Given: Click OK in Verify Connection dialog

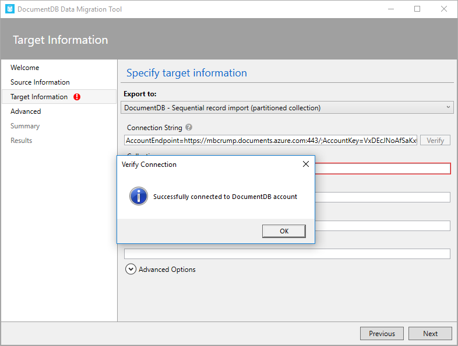Looking at the screenshot, I should 284,231.
